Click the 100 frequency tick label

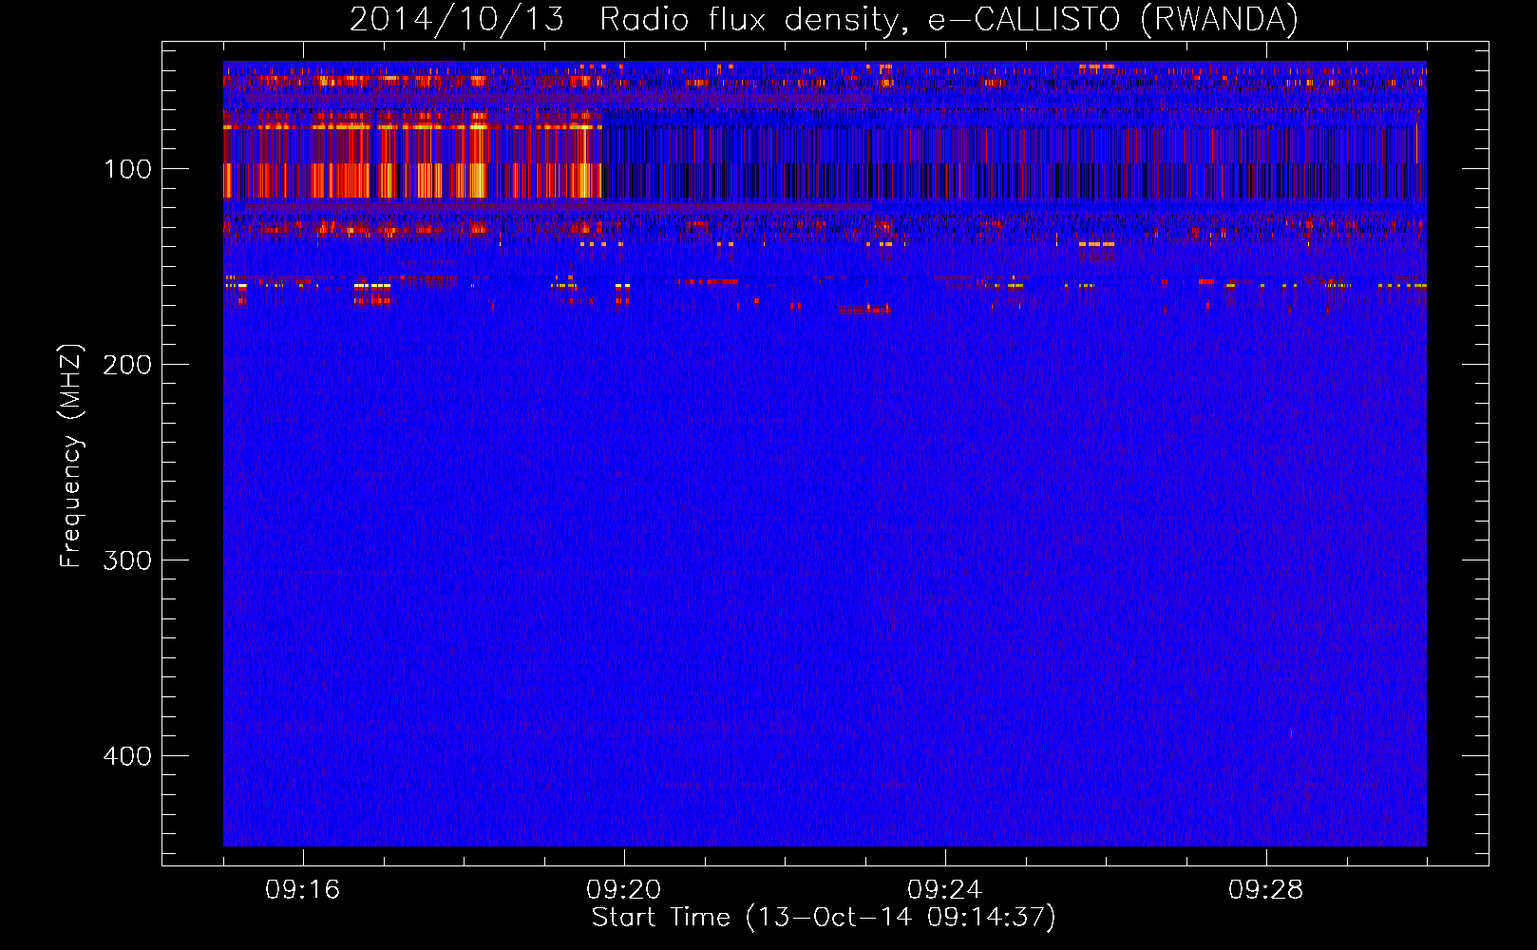[127, 169]
